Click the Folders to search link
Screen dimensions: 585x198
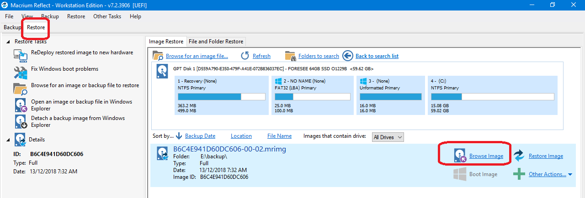(x=319, y=56)
